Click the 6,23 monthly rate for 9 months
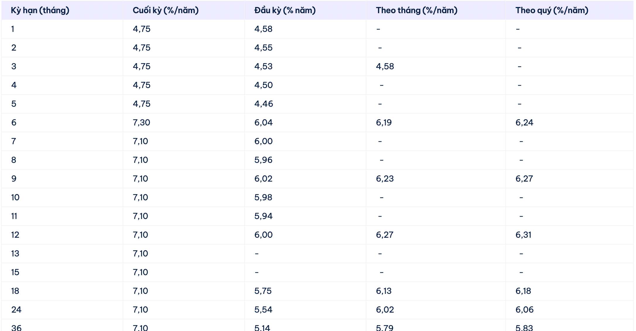 385,179
